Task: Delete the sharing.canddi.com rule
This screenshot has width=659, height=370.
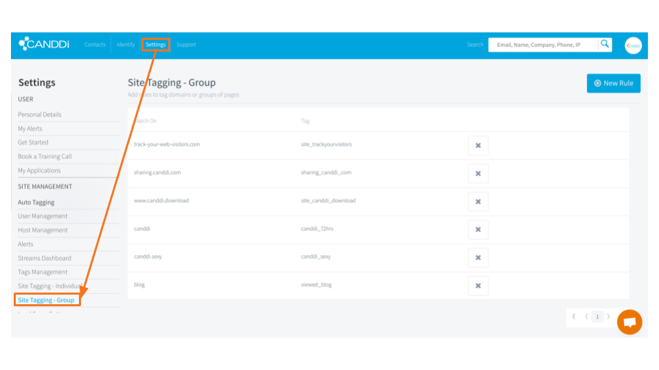Action: (x=478, y=173)
